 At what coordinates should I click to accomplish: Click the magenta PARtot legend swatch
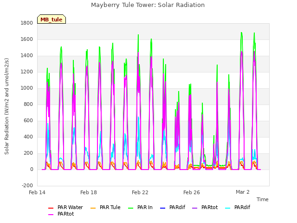pyautogui.click(x=51, y=215)
